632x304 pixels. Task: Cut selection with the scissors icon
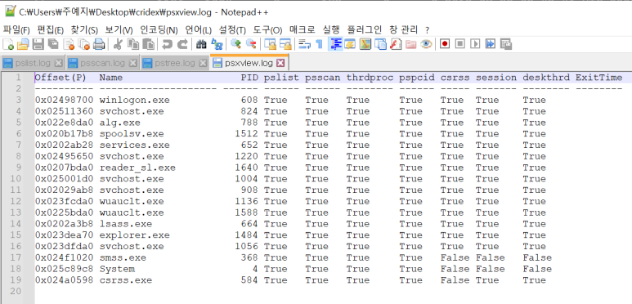(x=117, y=44)
